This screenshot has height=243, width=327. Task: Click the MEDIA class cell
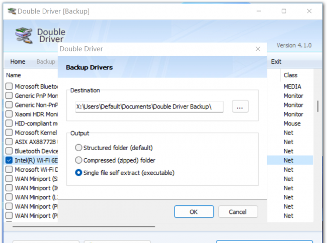click(292, 86)
